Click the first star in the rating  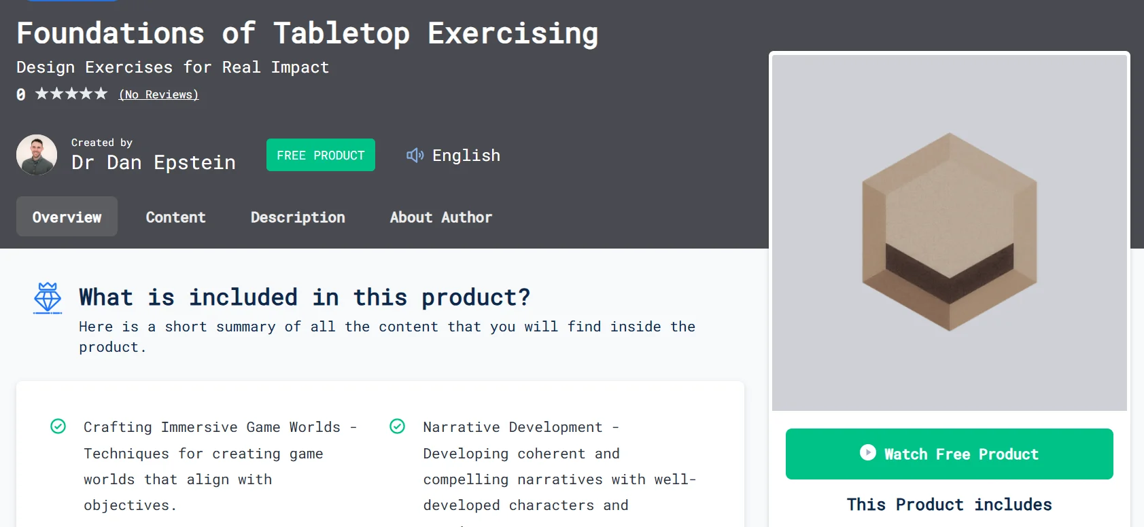(x=41, y=94)
